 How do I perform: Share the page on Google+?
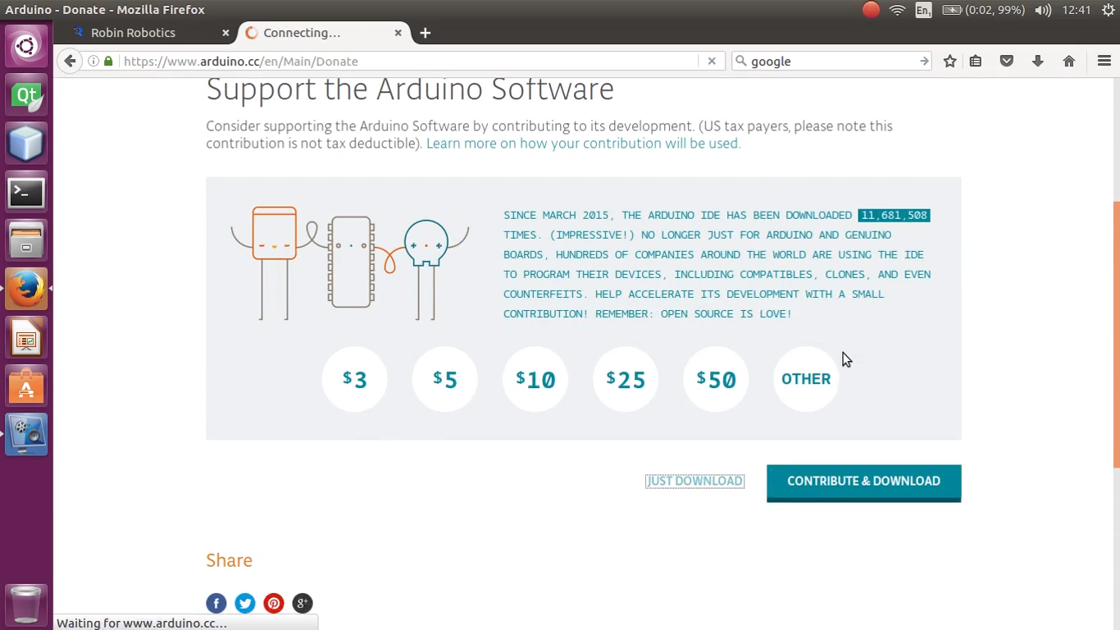(302, 603)
